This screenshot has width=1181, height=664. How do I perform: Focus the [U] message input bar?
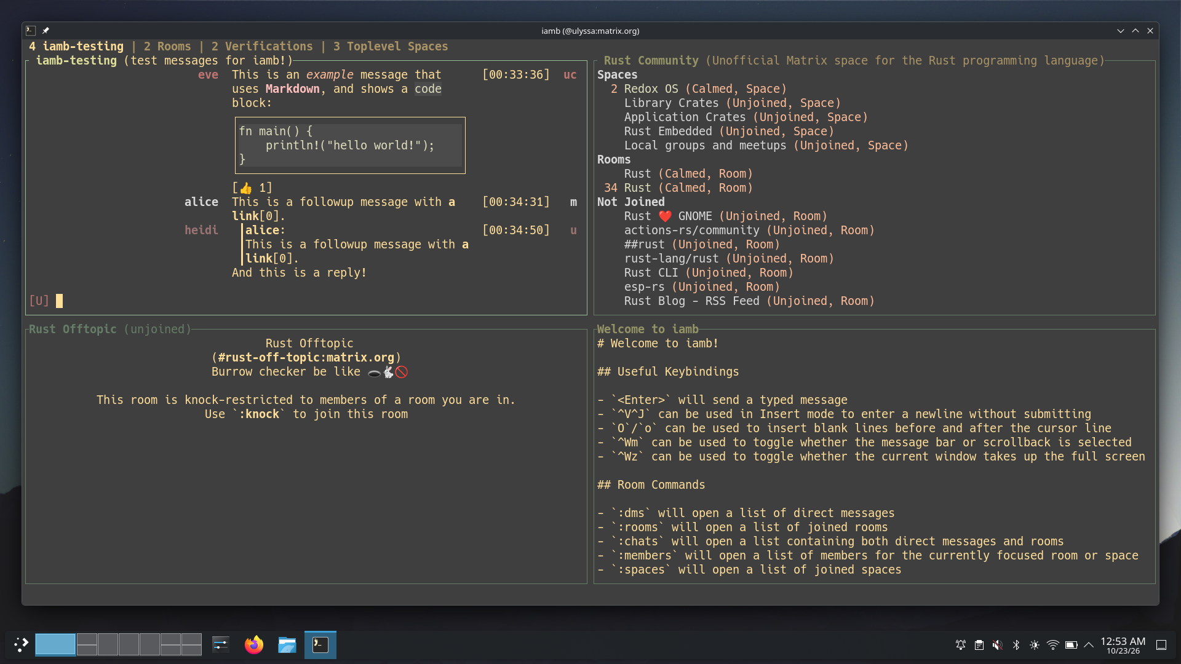306,301
